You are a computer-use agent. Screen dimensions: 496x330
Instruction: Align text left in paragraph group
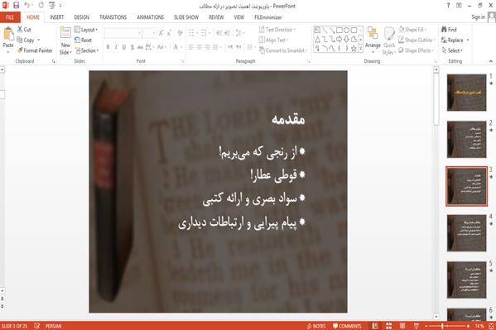click(x=191, y=47)
